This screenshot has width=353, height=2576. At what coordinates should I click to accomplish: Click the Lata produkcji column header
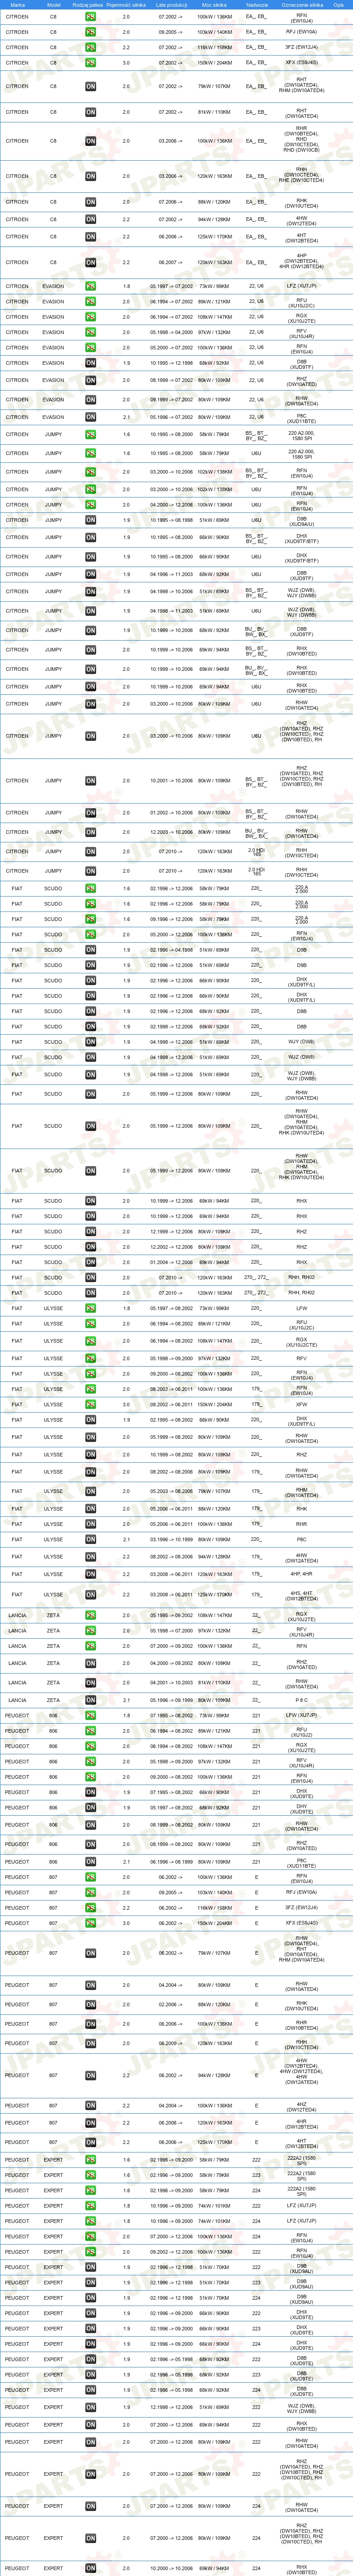click(x=171, y=5)
